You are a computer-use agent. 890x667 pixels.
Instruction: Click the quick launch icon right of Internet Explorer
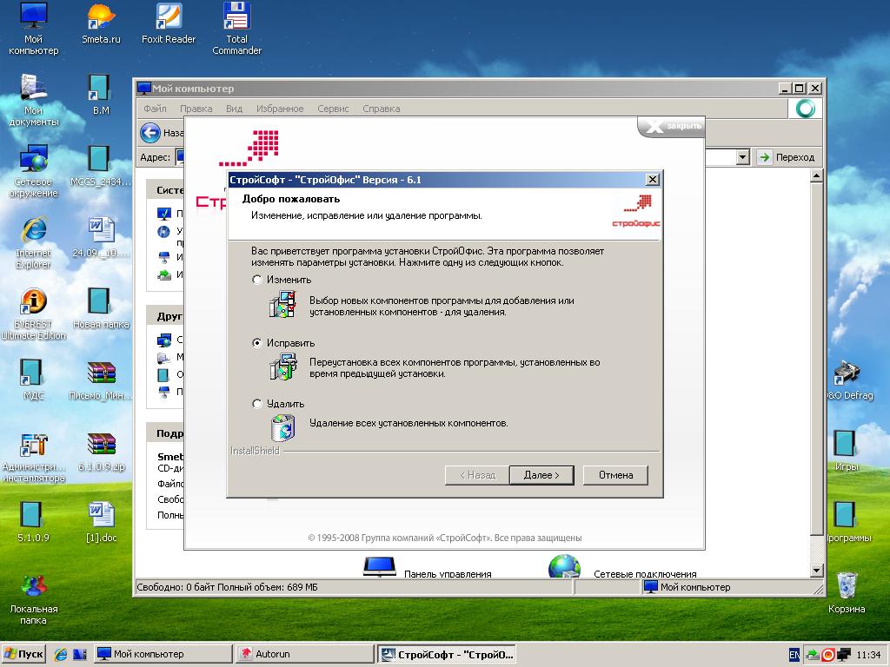(x=79, y=654)
